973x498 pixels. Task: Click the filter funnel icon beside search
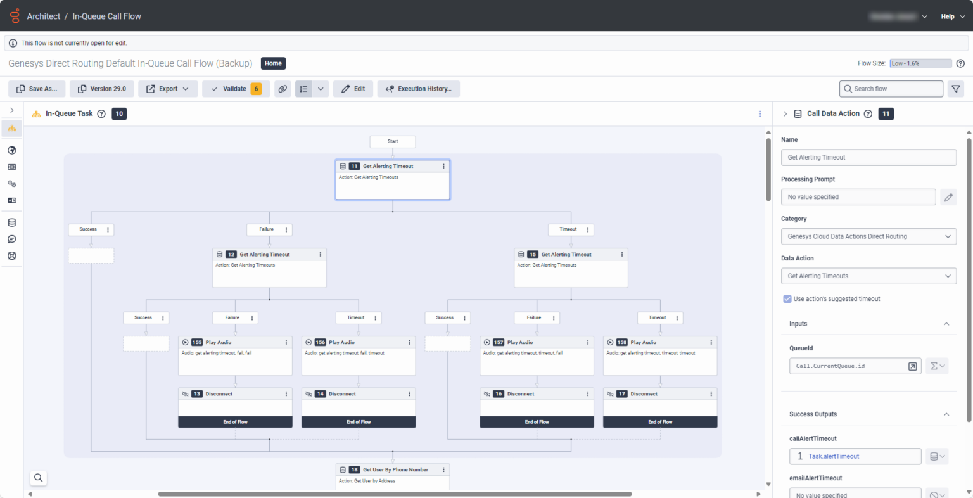pos(955,89)
